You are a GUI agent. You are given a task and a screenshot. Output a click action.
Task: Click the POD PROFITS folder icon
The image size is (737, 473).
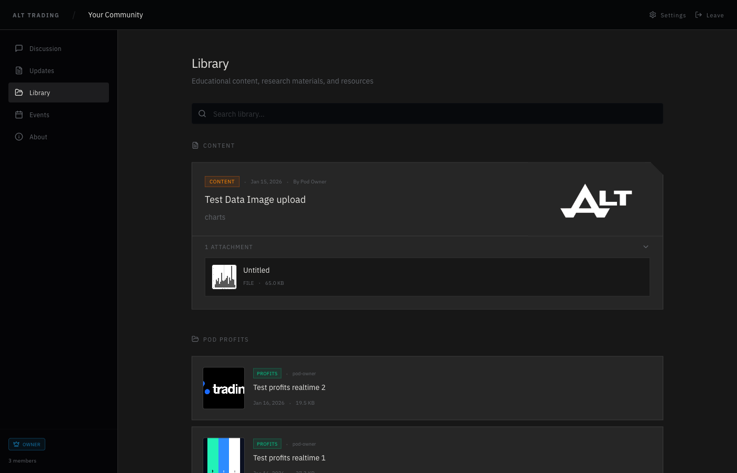[x=195, y=339]
